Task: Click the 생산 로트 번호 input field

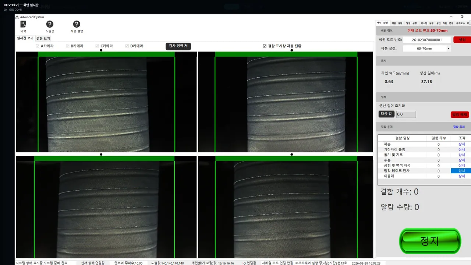Action: (x=427, y=40)
